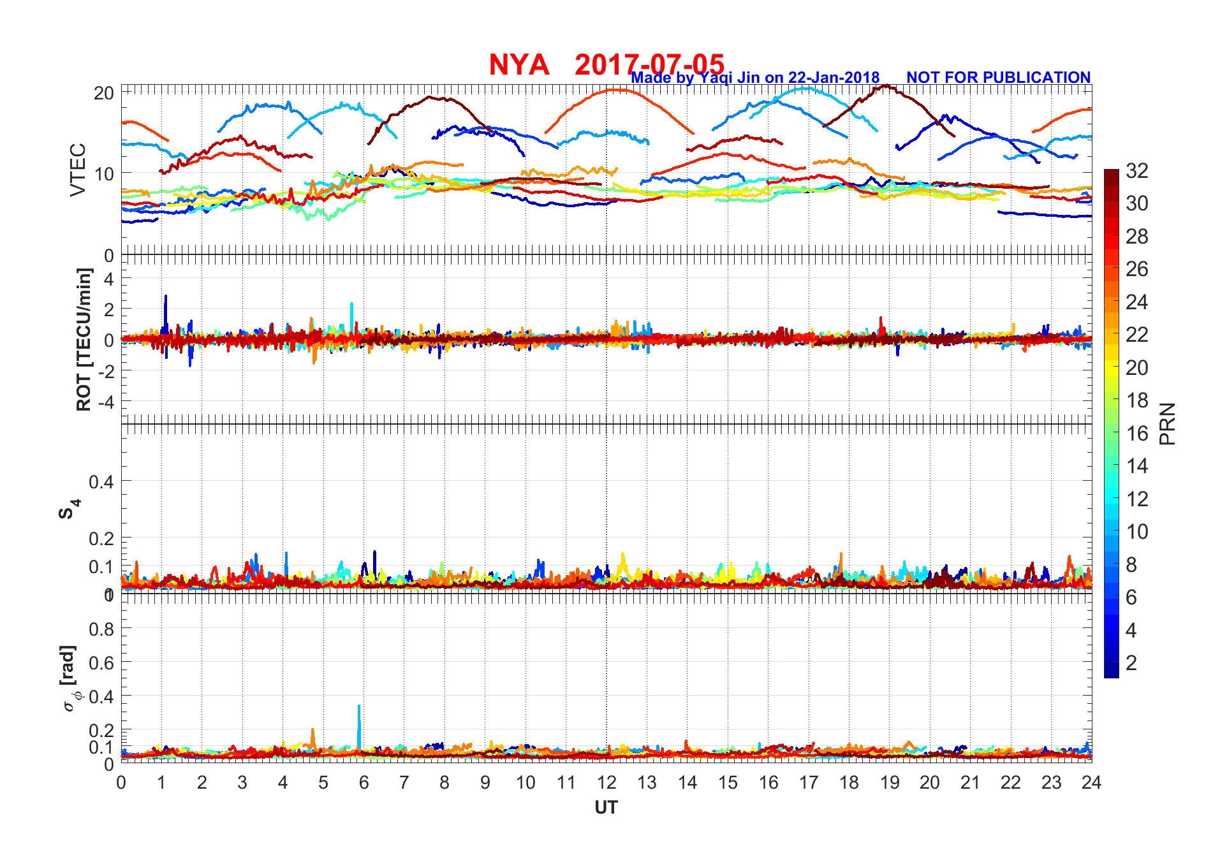This screenshot has width=1213, height=848.
Task: Select the "NOT FOR PUBLICATION" notice
Action: (999, 77)
